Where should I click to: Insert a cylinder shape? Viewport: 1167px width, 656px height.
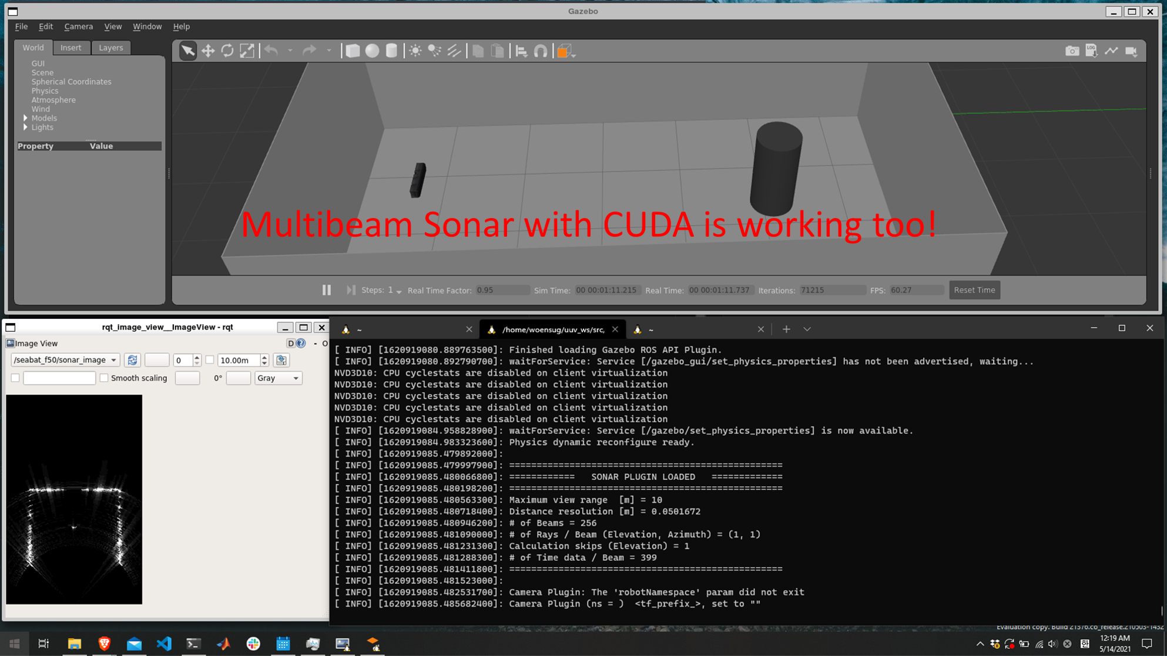pyautogui.click(x=391, y=51)
